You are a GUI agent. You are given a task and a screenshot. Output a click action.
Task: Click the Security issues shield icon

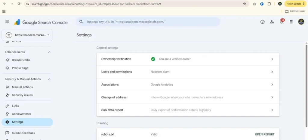[7, 95]
